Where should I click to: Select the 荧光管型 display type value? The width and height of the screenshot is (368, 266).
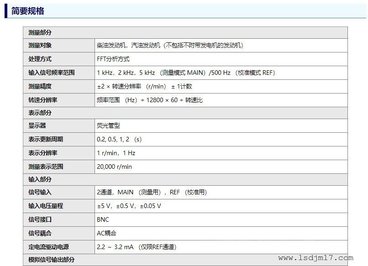(108, 125)
